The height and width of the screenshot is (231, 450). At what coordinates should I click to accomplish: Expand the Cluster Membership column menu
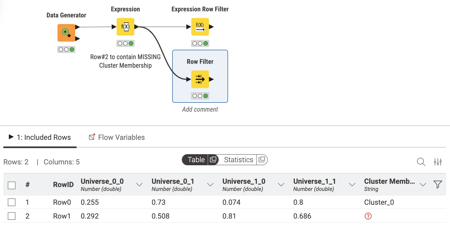[423, 185]
